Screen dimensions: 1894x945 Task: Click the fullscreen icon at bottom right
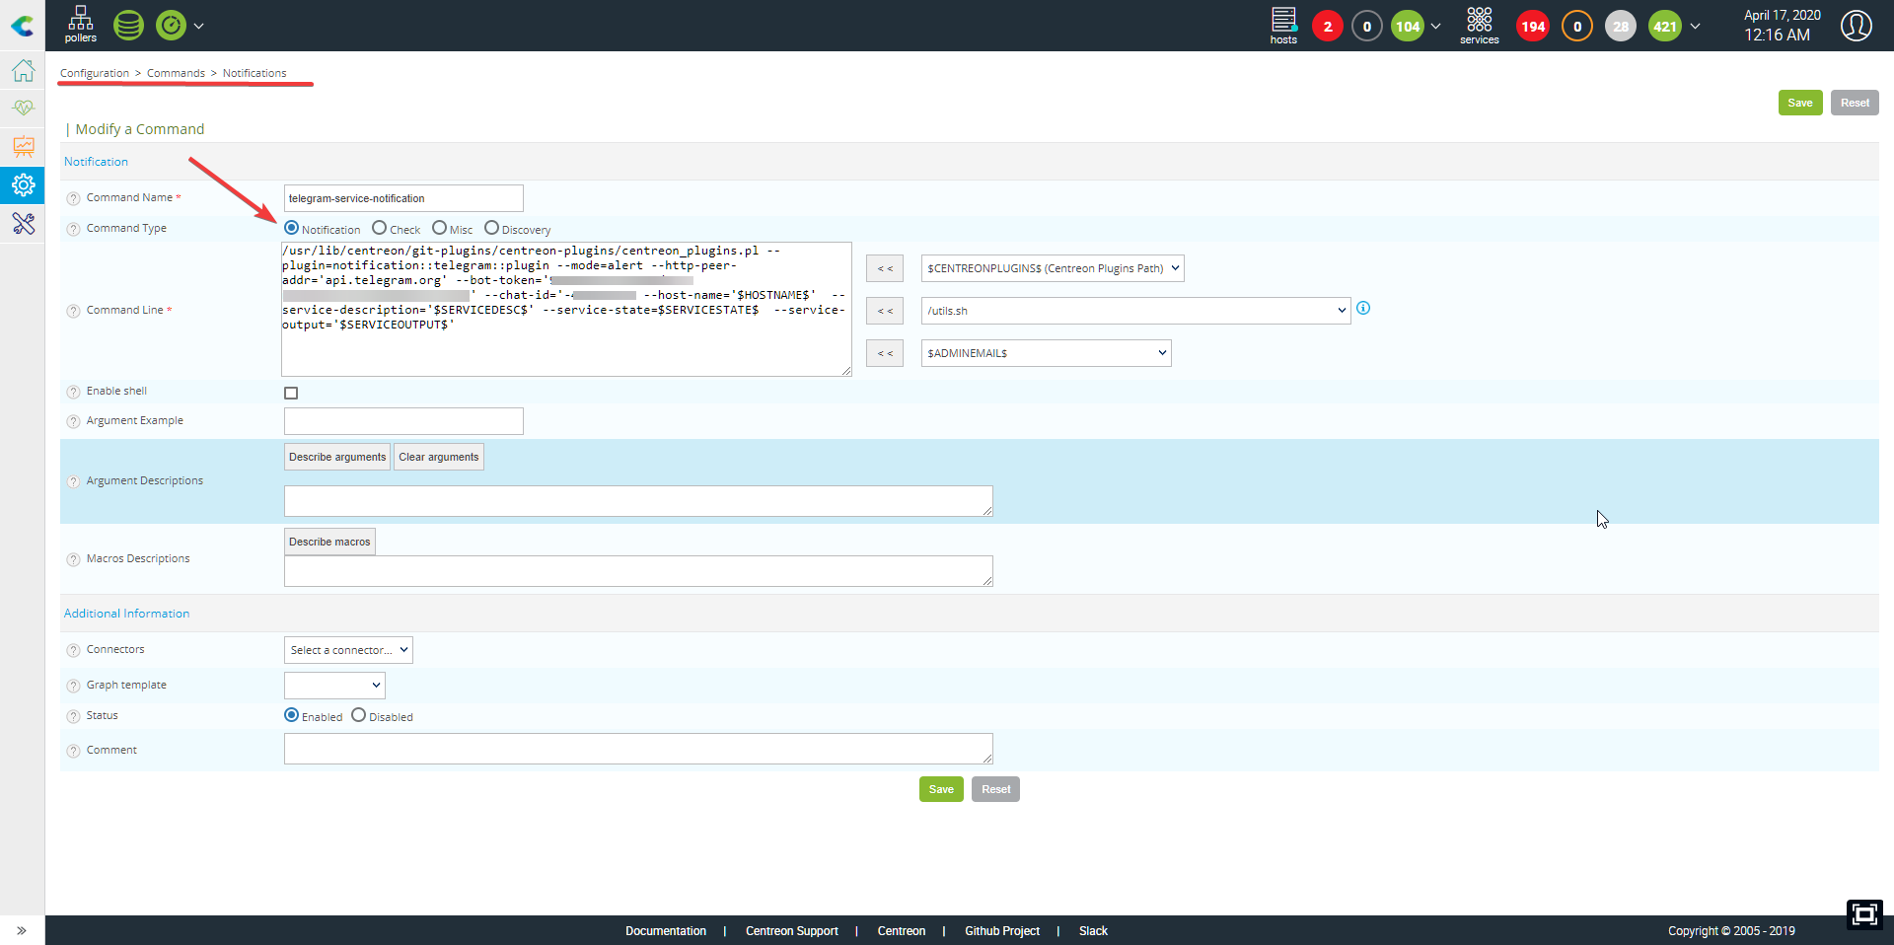pos(1863,914)
